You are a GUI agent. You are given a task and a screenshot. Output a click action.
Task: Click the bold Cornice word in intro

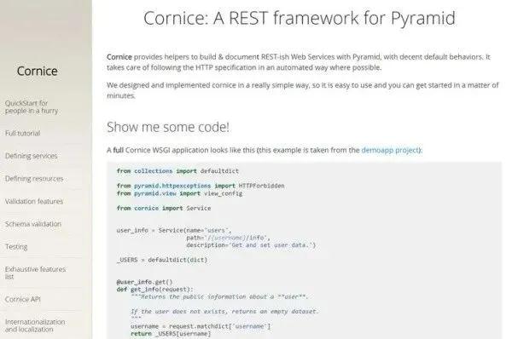119,57
